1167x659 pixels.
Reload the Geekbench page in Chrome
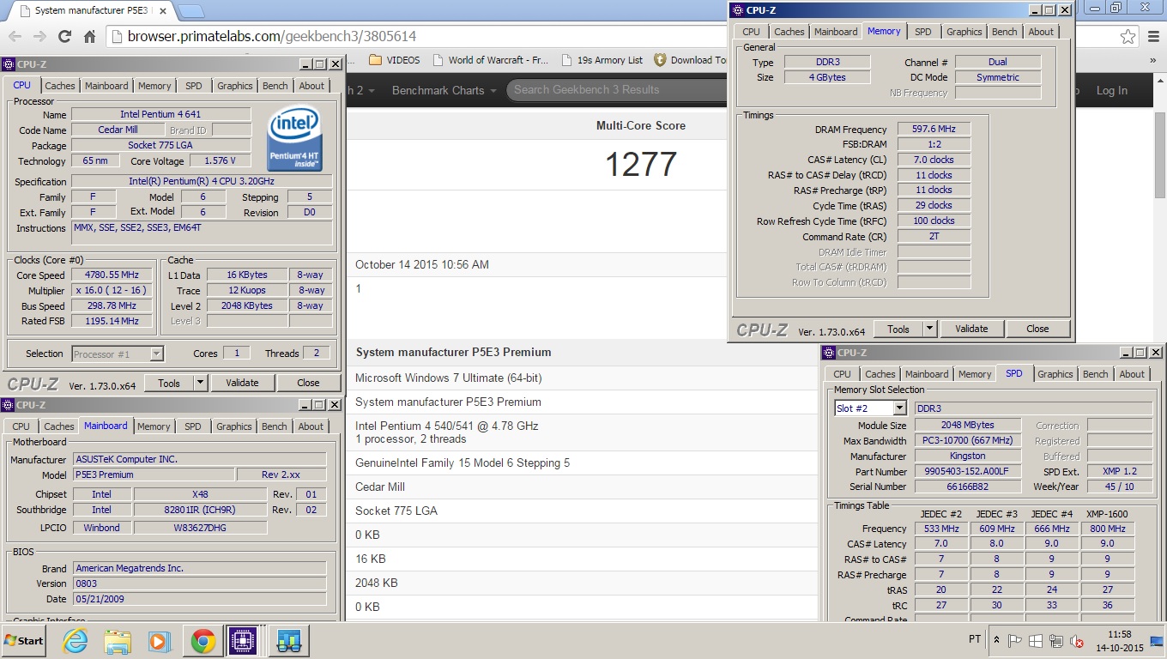64,36
